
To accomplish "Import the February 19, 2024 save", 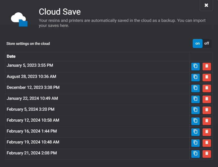I will [195, 143].
